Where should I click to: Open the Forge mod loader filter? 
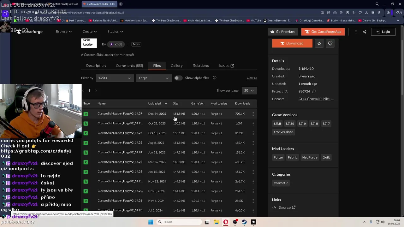tap(153, 78)
